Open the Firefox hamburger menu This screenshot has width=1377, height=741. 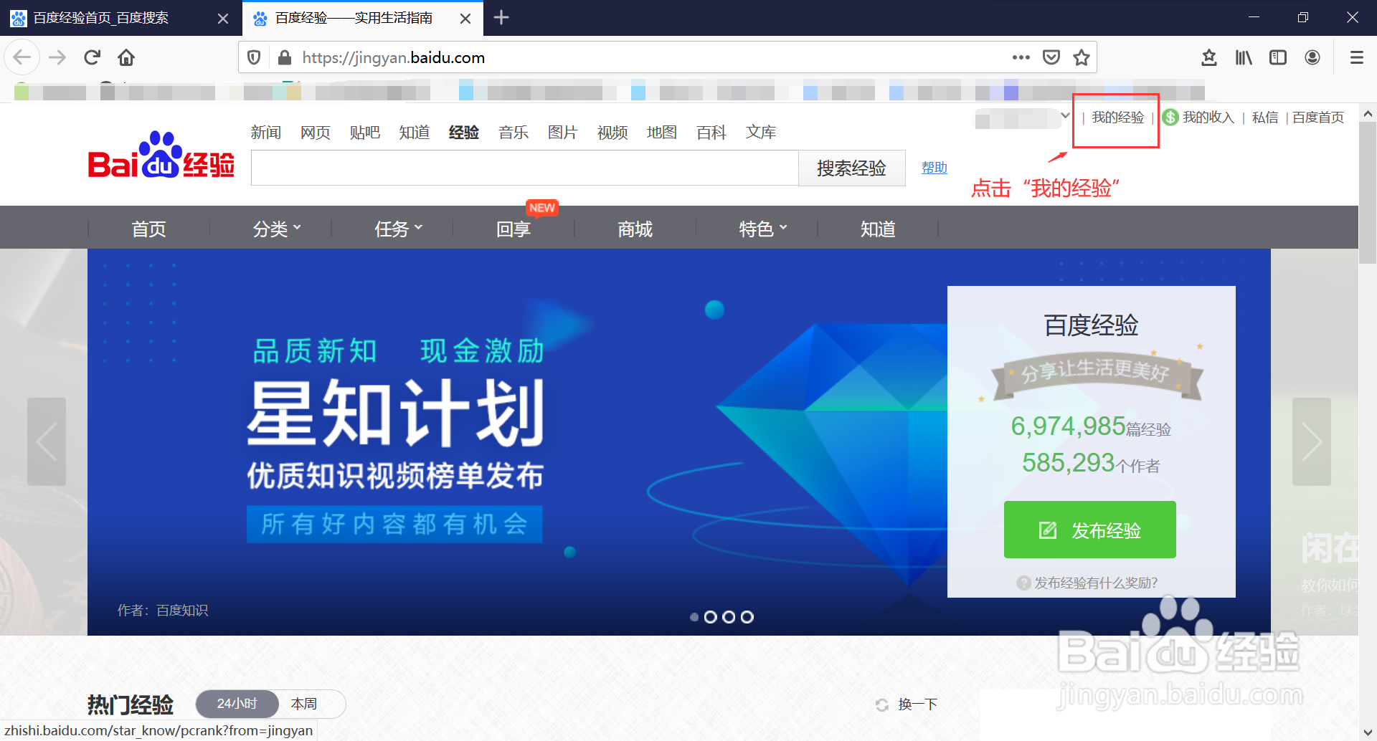[x=1357, y=57]
